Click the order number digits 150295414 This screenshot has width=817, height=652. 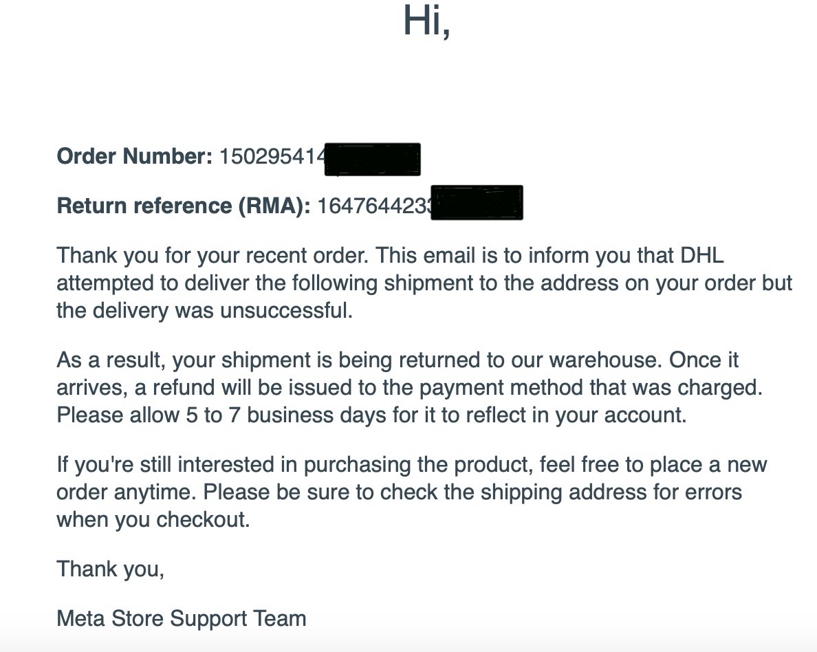pyautogui.click(x=271, y=157)
